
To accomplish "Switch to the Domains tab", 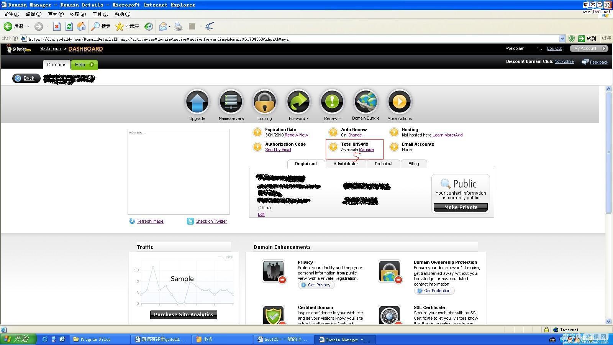I will pyautogui.click(x=57, y=65).
